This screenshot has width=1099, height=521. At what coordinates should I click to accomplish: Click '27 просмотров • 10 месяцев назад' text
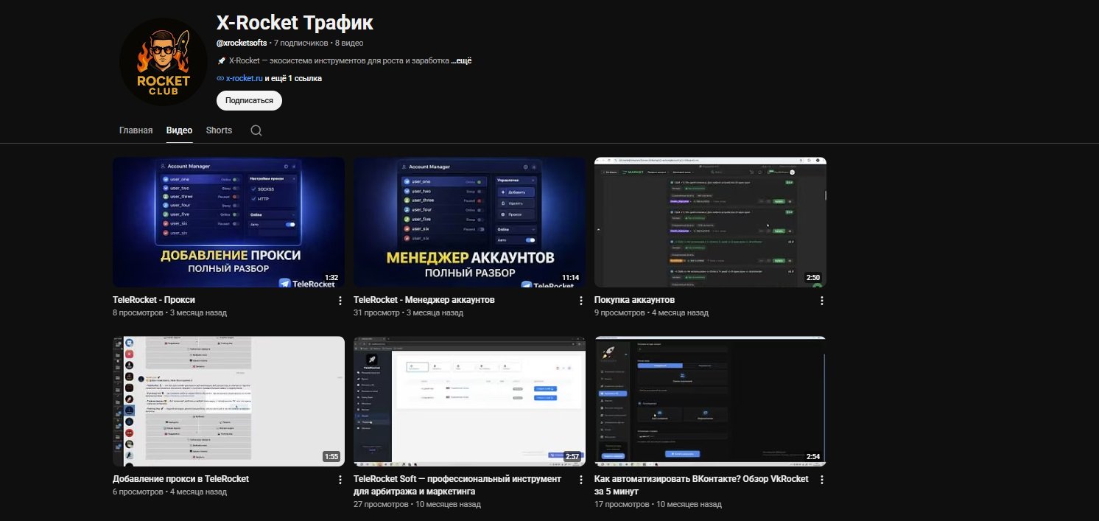tap(417, 505)
